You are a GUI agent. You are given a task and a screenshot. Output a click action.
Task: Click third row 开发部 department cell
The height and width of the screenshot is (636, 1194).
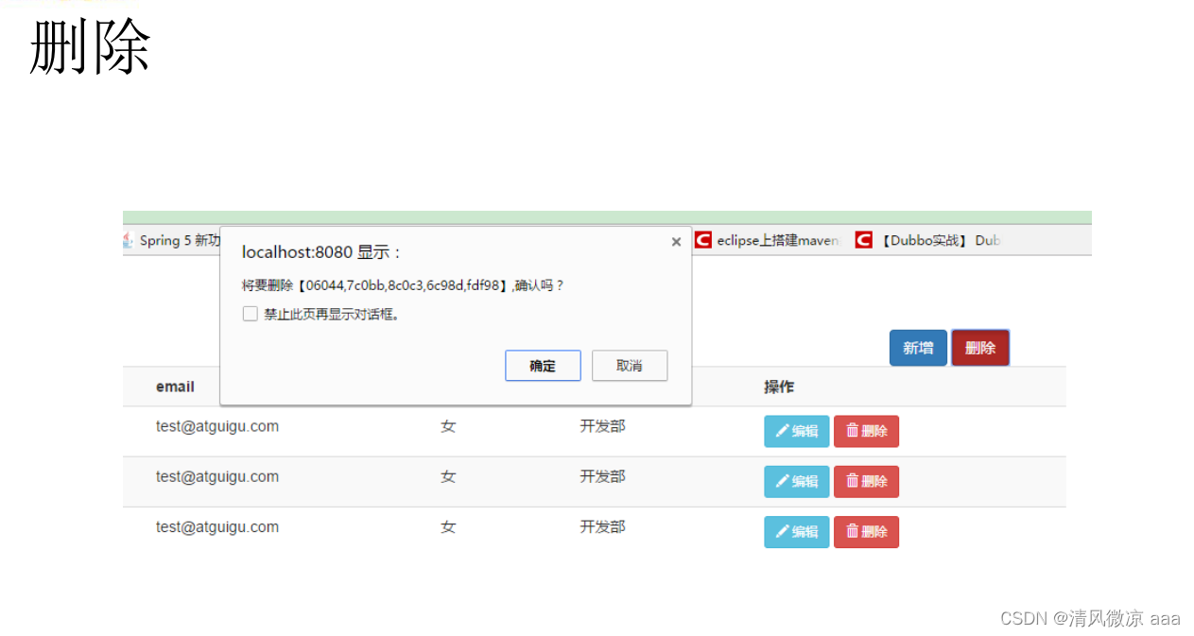[x=602, y=526]
